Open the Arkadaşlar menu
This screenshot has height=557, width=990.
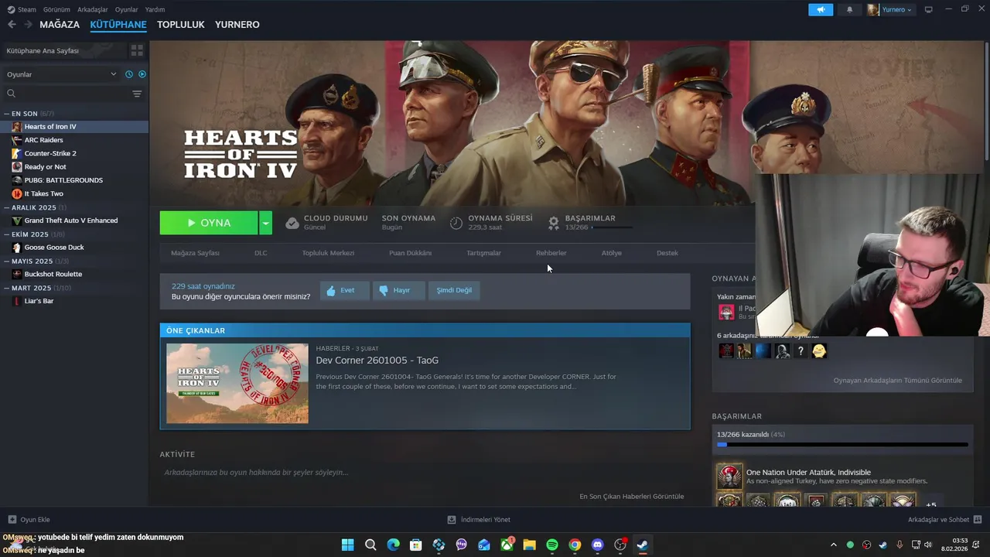tap(93, 9)
